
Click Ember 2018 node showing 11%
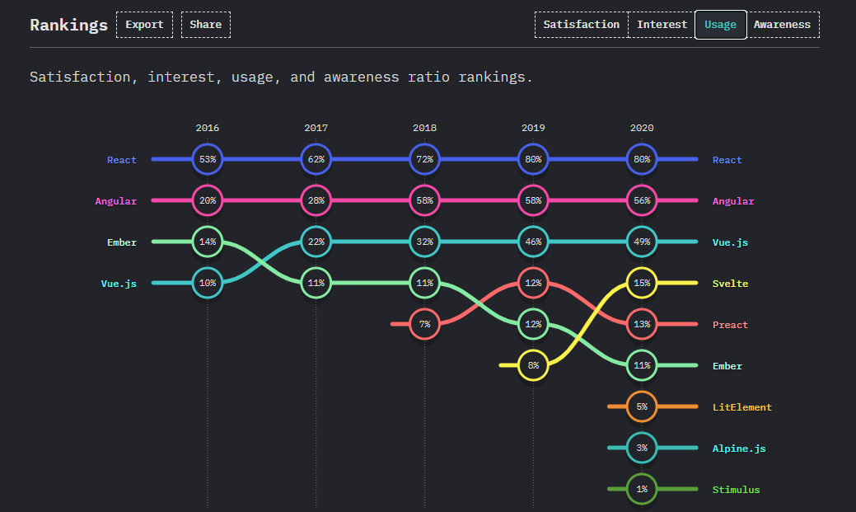pyautogui.click(x=425, y=283)
